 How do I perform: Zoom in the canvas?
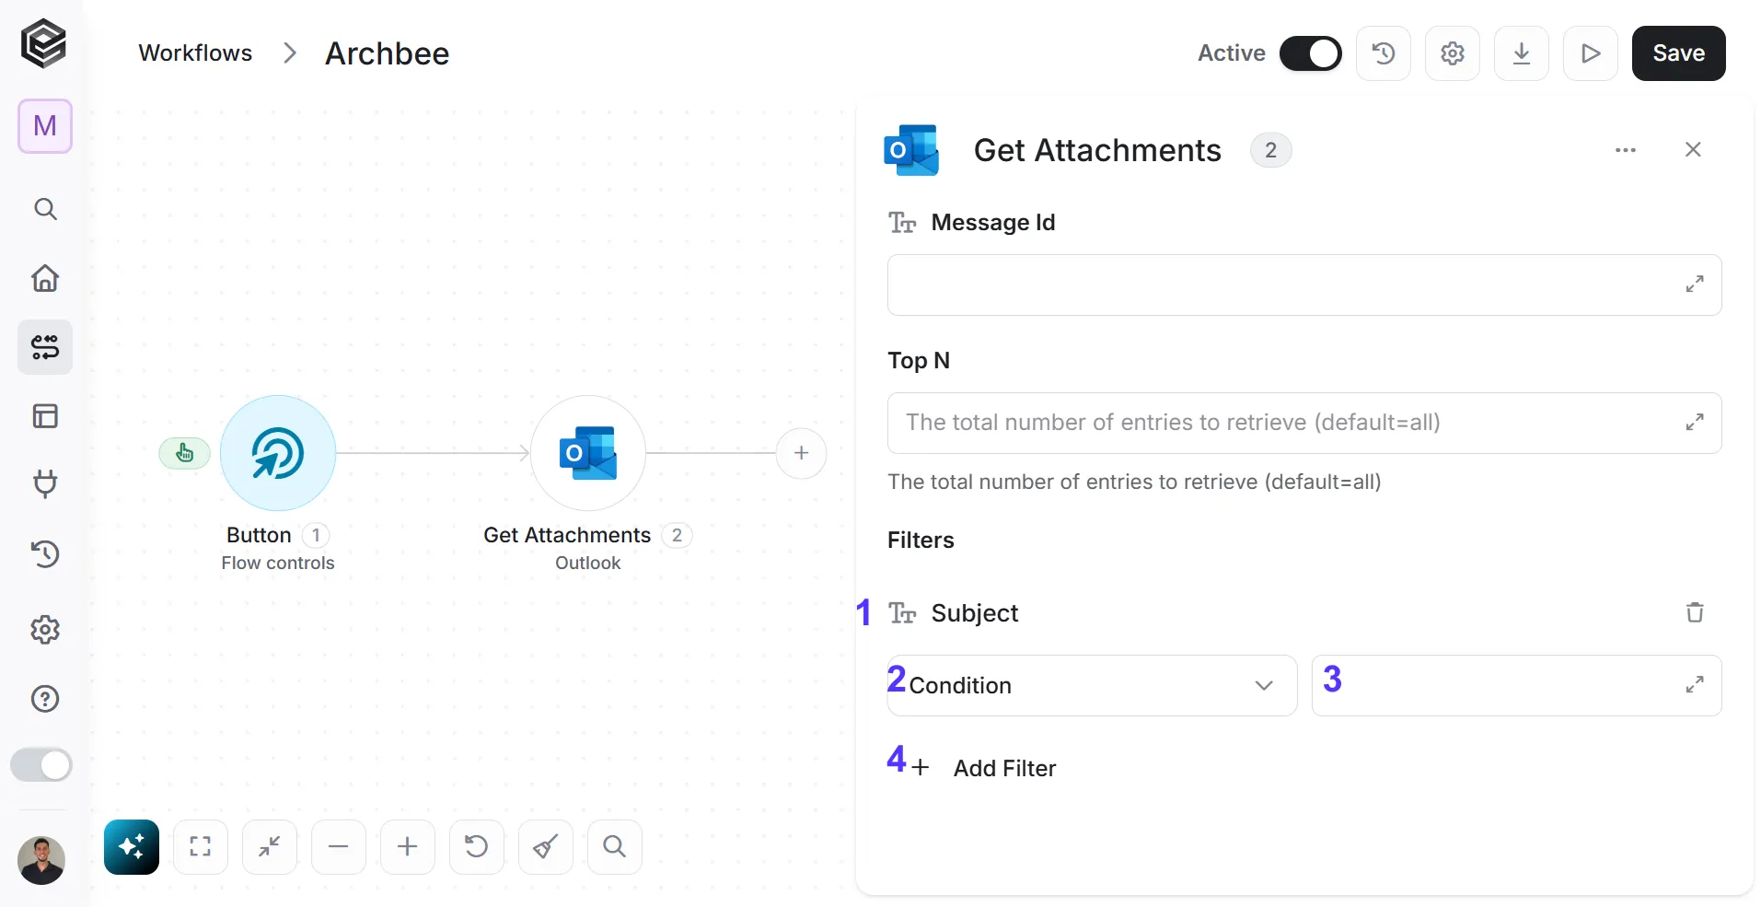coord(408,847)
